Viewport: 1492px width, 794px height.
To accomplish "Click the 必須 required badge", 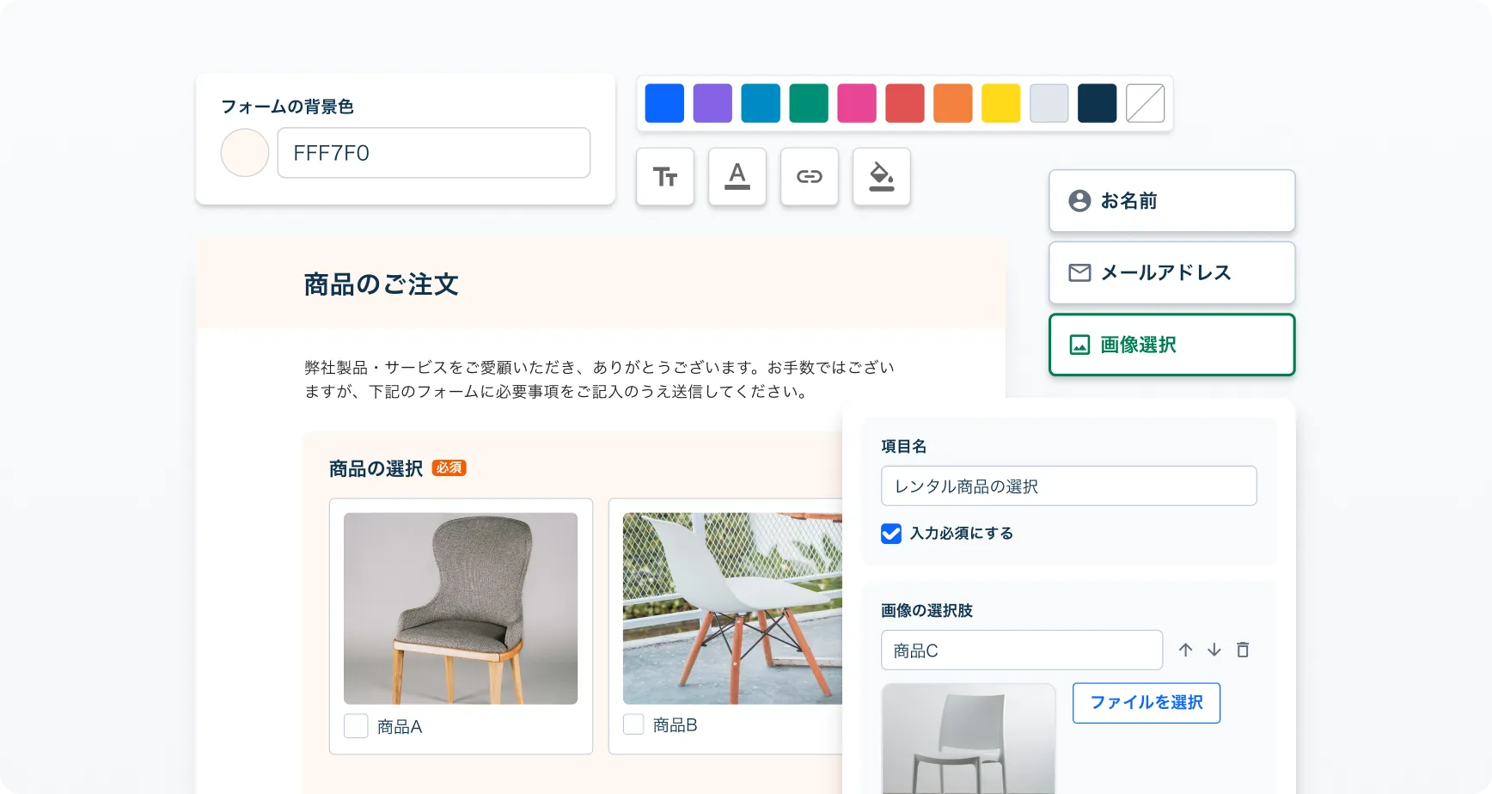I will [449, 468].
